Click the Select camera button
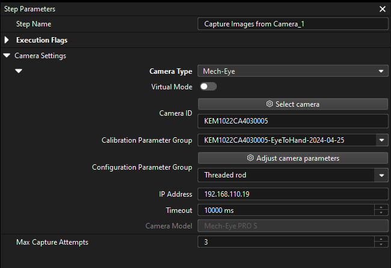The height and width of the screenshot is (268, 391). [x=292, y=104]
